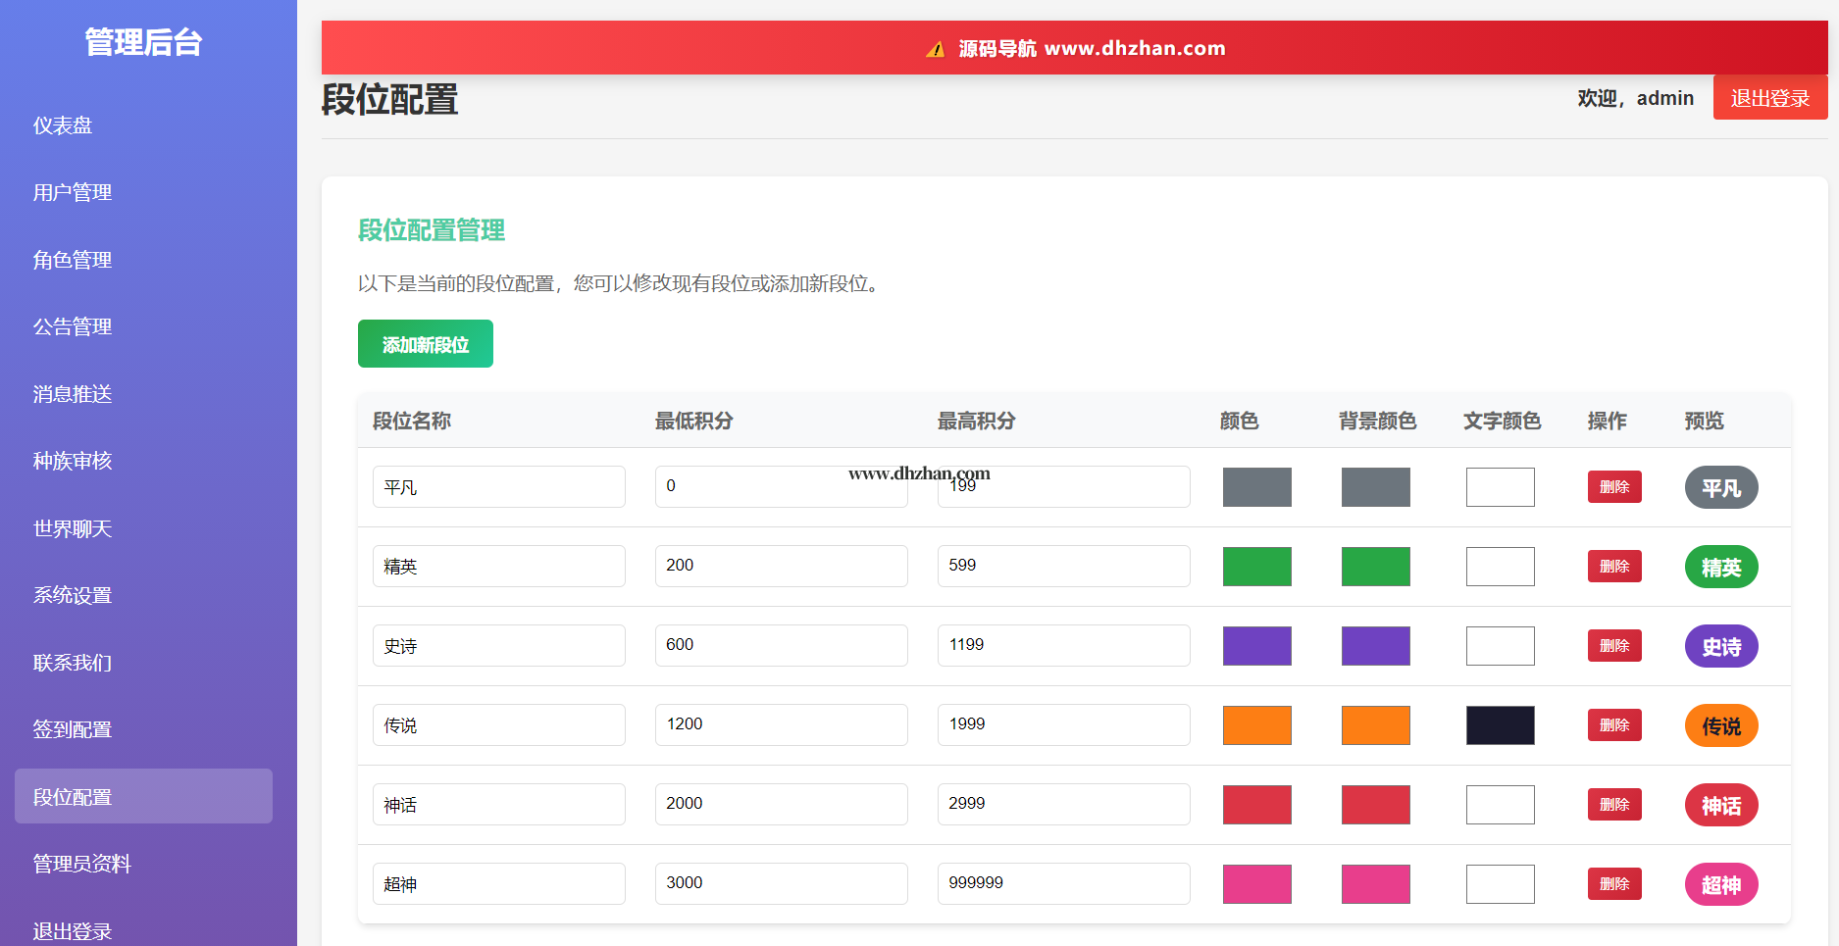Open the 文字颜色 swatch for 平凡 rank
Viewport: 1839px width, 946px height.
tap(1500, 487)
